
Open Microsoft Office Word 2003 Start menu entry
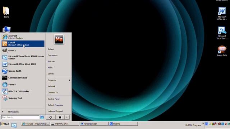[x=23, y=64]
